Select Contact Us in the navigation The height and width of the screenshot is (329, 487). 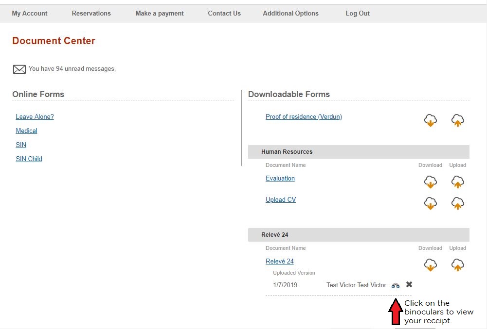(x=224, y=13)
